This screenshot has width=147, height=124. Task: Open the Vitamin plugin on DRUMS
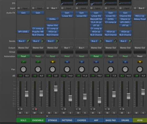tap(125, 19)
